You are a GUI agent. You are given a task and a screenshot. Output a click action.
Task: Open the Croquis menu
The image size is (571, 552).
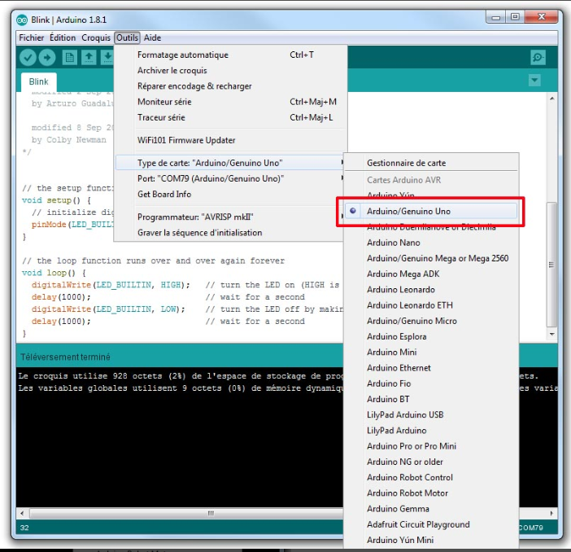click(x=96, y=37)
